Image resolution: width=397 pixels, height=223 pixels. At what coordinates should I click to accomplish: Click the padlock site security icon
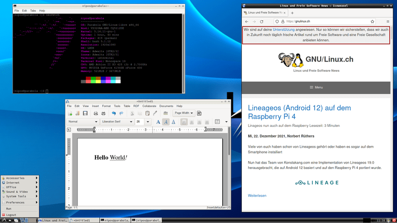pyautogui.click(x=282, y=21)
